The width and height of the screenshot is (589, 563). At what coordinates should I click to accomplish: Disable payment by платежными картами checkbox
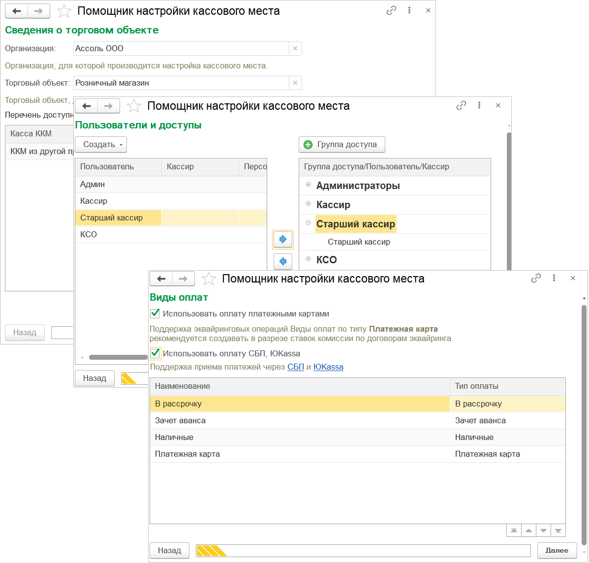click(x=155, y=313)
